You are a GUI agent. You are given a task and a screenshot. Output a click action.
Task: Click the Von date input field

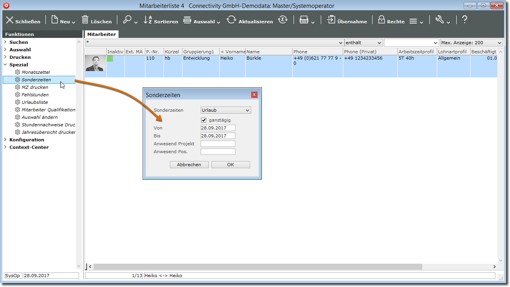pos(218,128)
